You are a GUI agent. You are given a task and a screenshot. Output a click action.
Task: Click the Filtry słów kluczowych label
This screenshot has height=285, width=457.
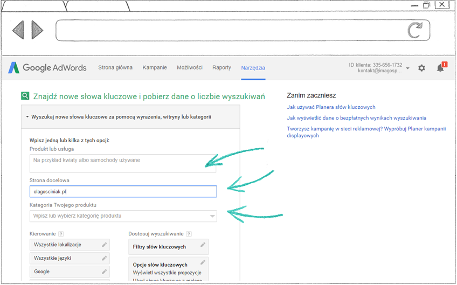pos(159,247)
